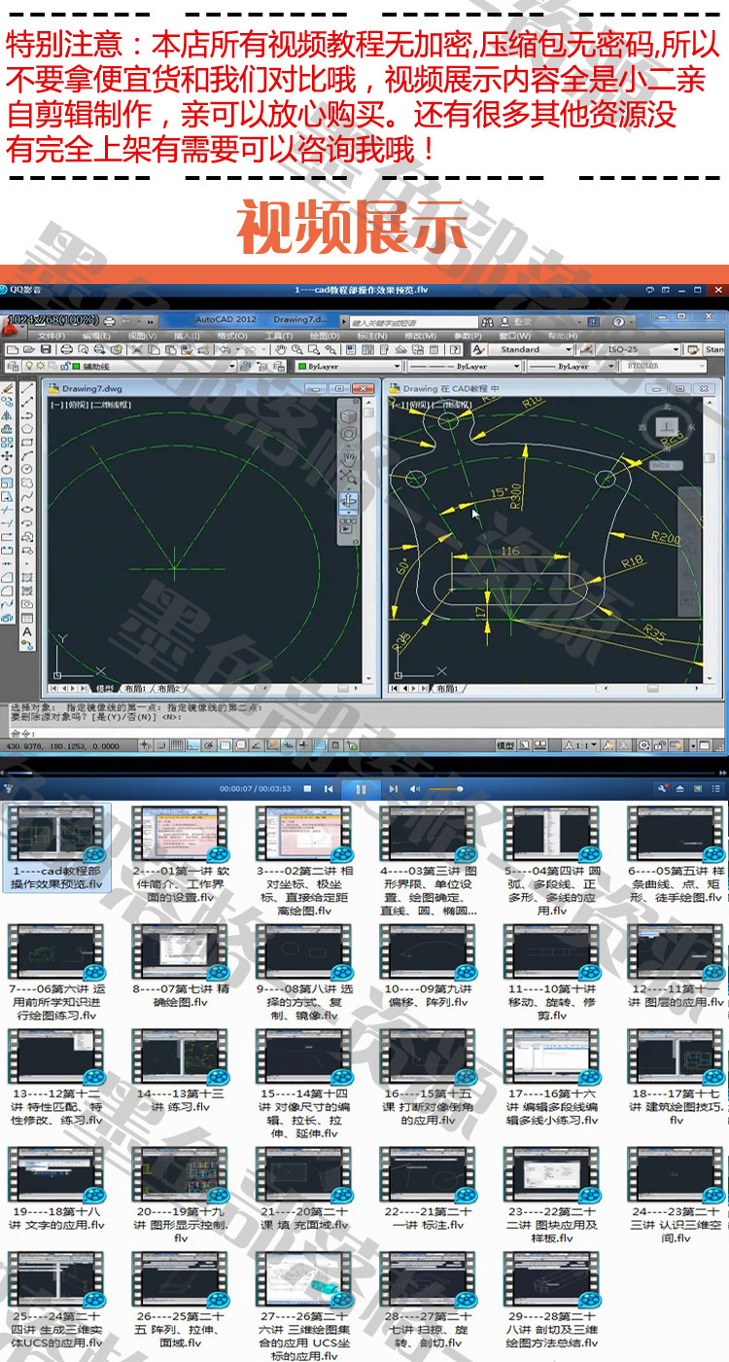Toggle Ortho mode in AutoCAD status bar
This screenshot has width=729, height=1362.
click(x=192, y=745)
